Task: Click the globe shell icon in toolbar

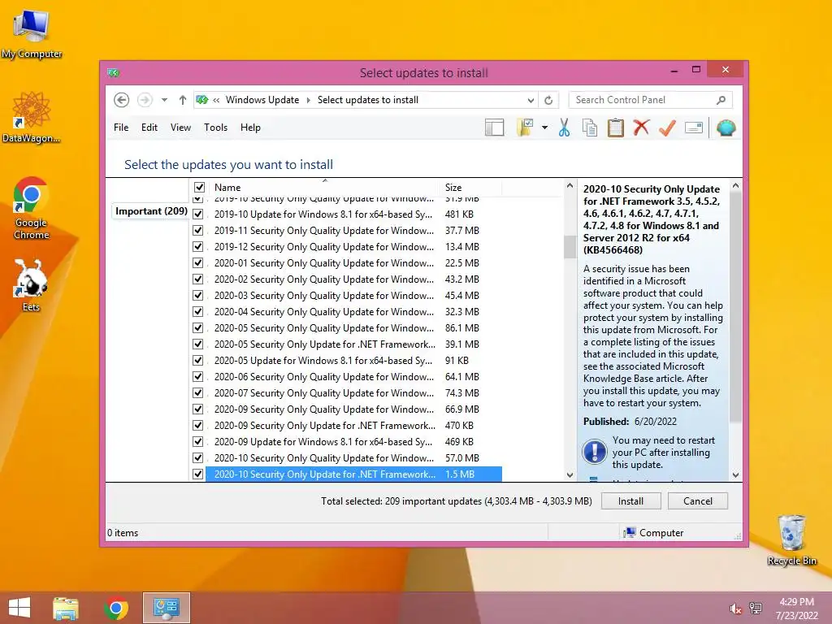Action: (x=726, y=128)
